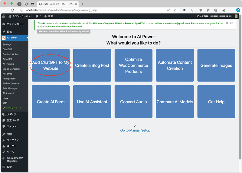Visit site カウンセラーボット from admin bar
The image size is (242, 173).
click(21, 16)
